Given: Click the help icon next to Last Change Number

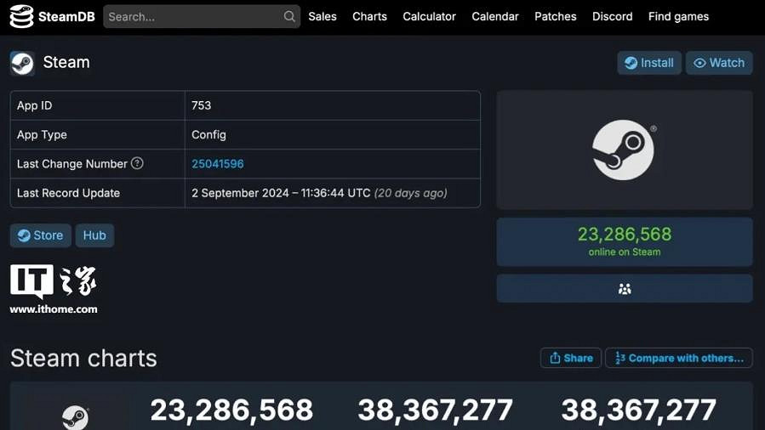Looking at the screenshot, I should click(137, 163).
